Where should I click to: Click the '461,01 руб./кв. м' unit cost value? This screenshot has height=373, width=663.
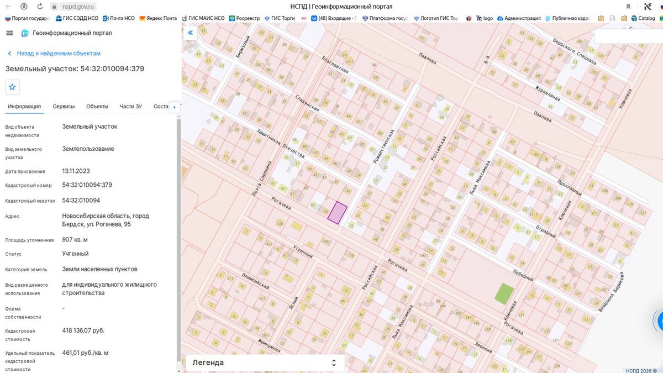pyautogui.click(x=86, y=353)
